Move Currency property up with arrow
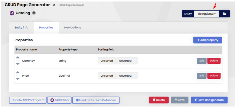The height and width of the screenshot is (108, 237). tap(18, 58)
